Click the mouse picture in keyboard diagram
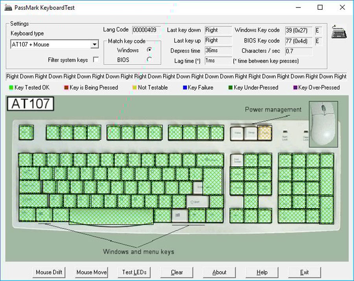The width and height of the screenshot is (354, 281). 323,124
